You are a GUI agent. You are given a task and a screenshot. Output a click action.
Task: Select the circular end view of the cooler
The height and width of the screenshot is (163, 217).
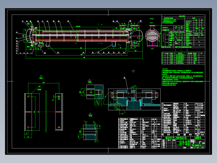(x=152, y=36)
